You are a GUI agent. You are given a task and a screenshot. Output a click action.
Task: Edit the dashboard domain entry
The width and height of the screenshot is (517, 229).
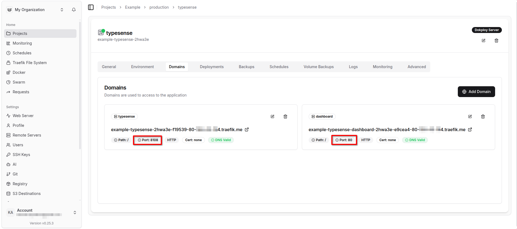(x=470, y=117)
